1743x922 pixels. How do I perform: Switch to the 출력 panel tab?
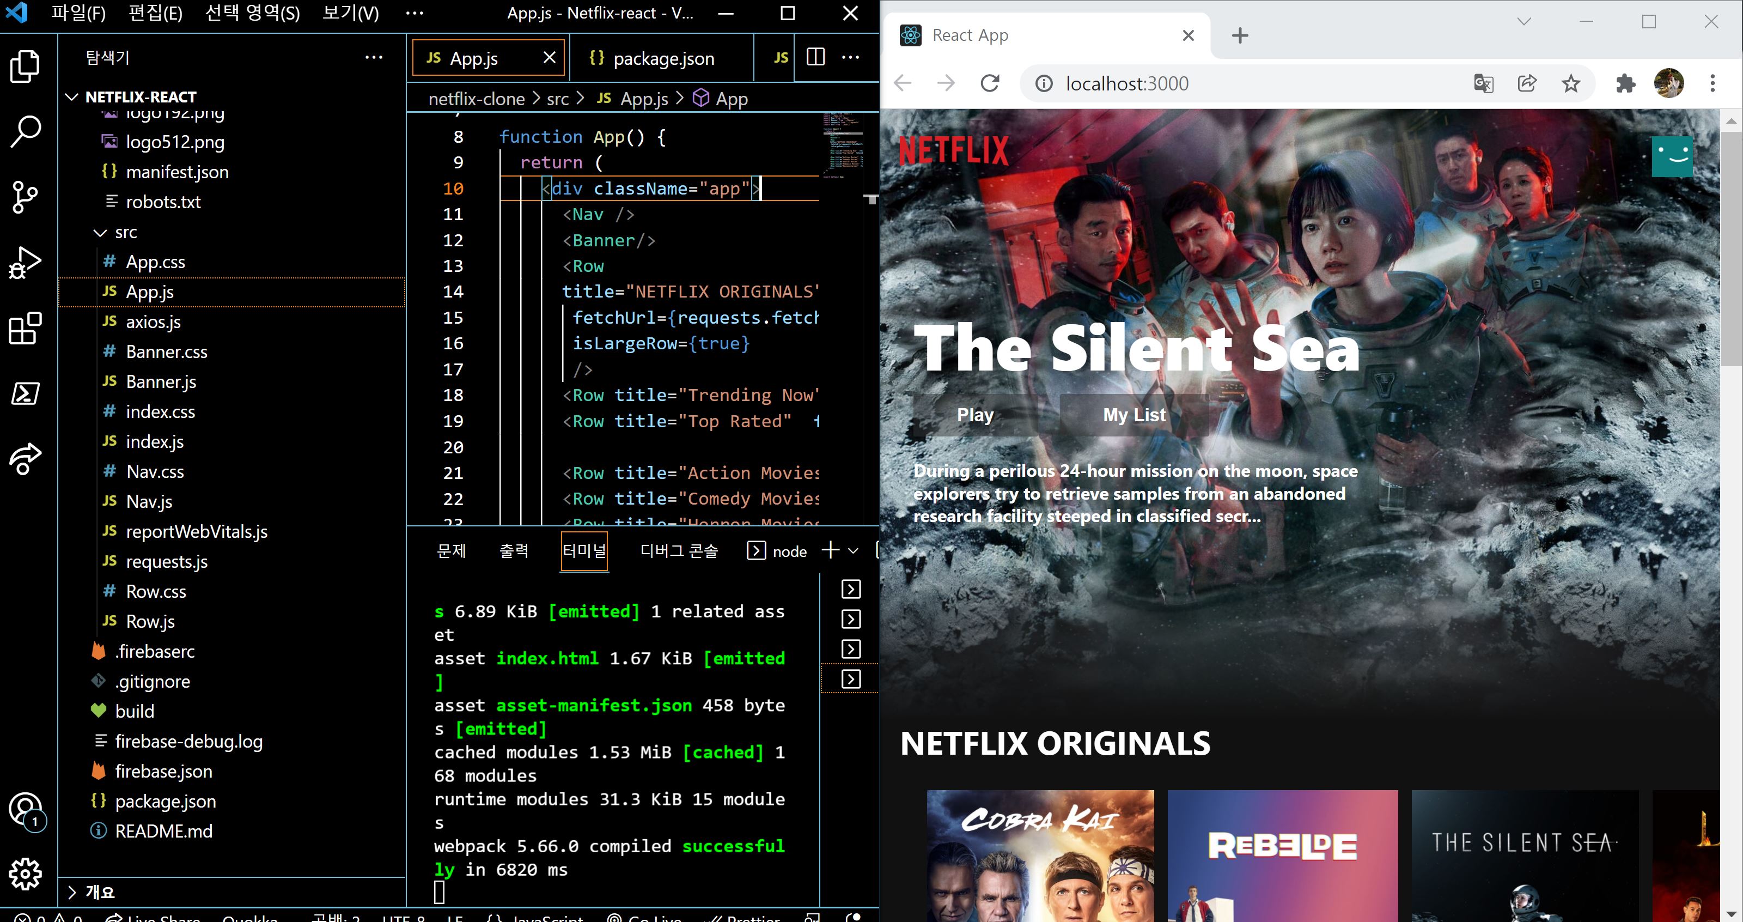[514, 550]
